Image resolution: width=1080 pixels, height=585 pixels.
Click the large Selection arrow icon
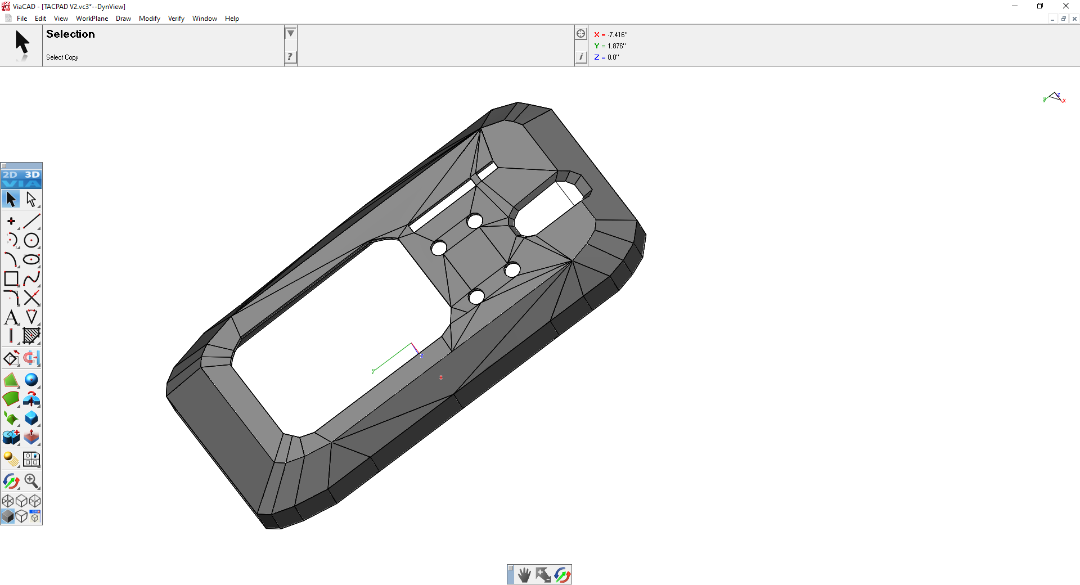(x=22, y=46)
